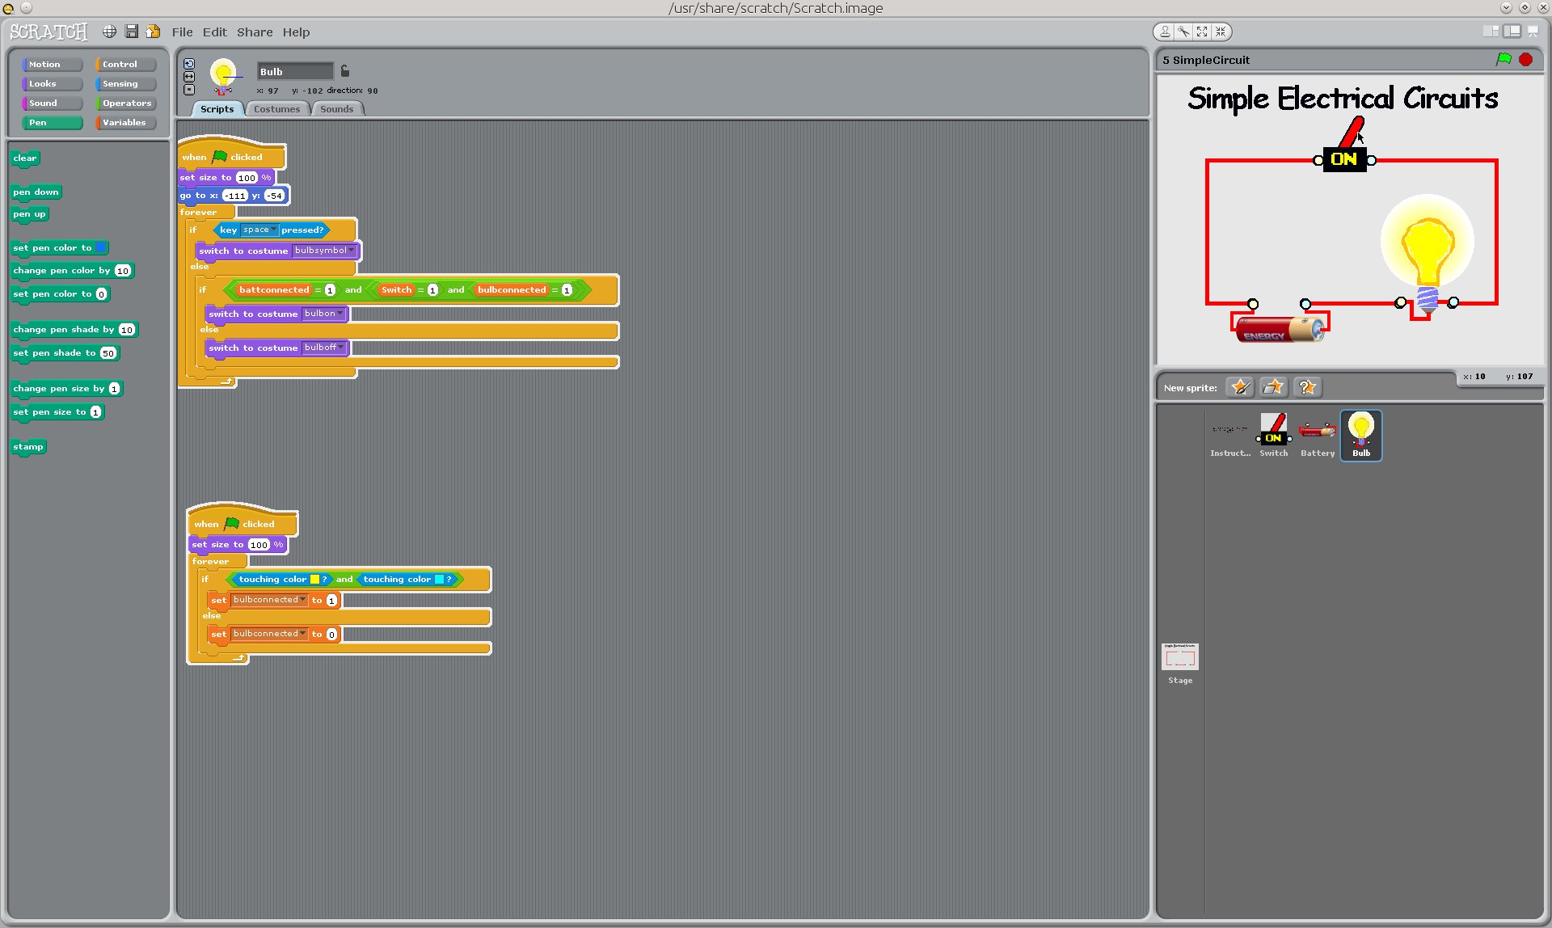Click the clear pen block
This screenshot has height=928, width=1552.
coord(25,158)
